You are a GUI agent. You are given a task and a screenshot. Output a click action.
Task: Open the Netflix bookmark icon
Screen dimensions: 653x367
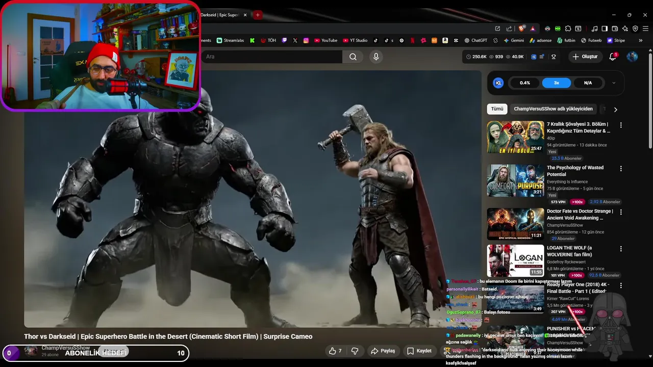click(x=412, y=40)
